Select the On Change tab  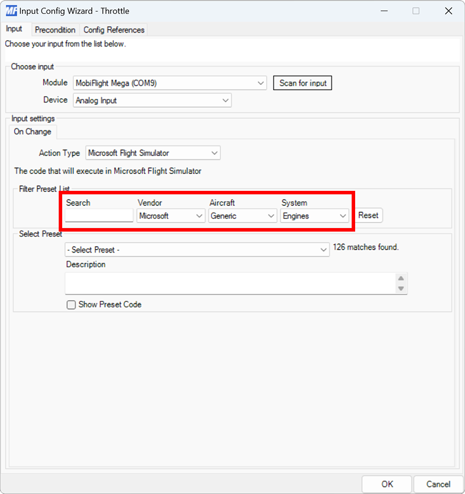click(33, 132)
